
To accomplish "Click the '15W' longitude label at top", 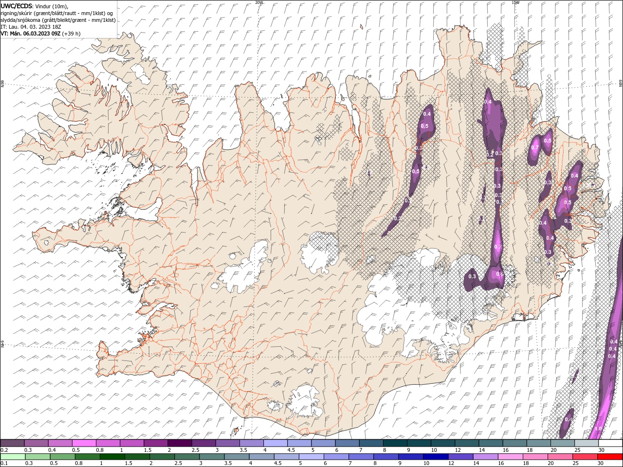I will (515, 2).
